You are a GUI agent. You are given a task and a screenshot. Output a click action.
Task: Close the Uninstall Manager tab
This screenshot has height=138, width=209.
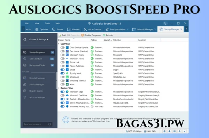coord(155,30)
